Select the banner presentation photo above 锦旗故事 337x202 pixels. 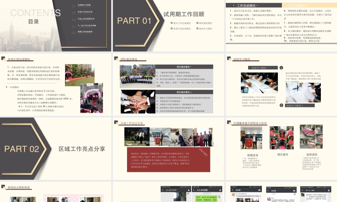[251, 138]
